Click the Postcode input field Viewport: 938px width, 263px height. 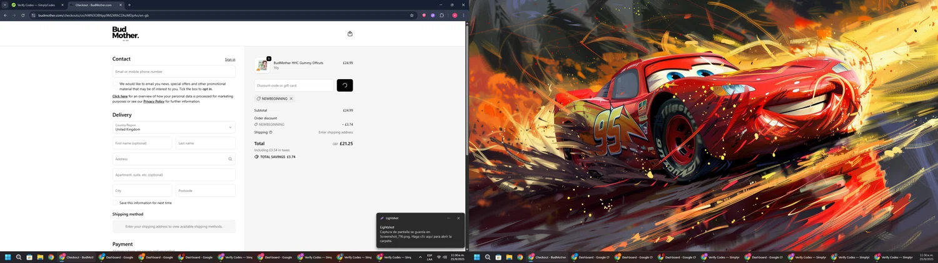tap(206, 191)
